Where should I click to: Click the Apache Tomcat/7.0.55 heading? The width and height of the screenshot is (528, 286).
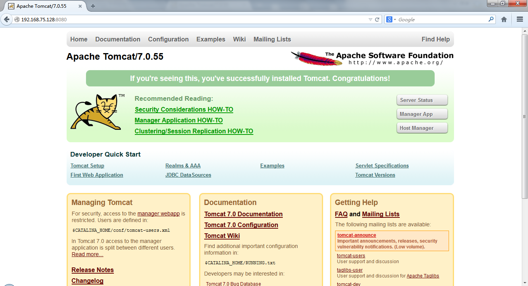click(115, 57)
